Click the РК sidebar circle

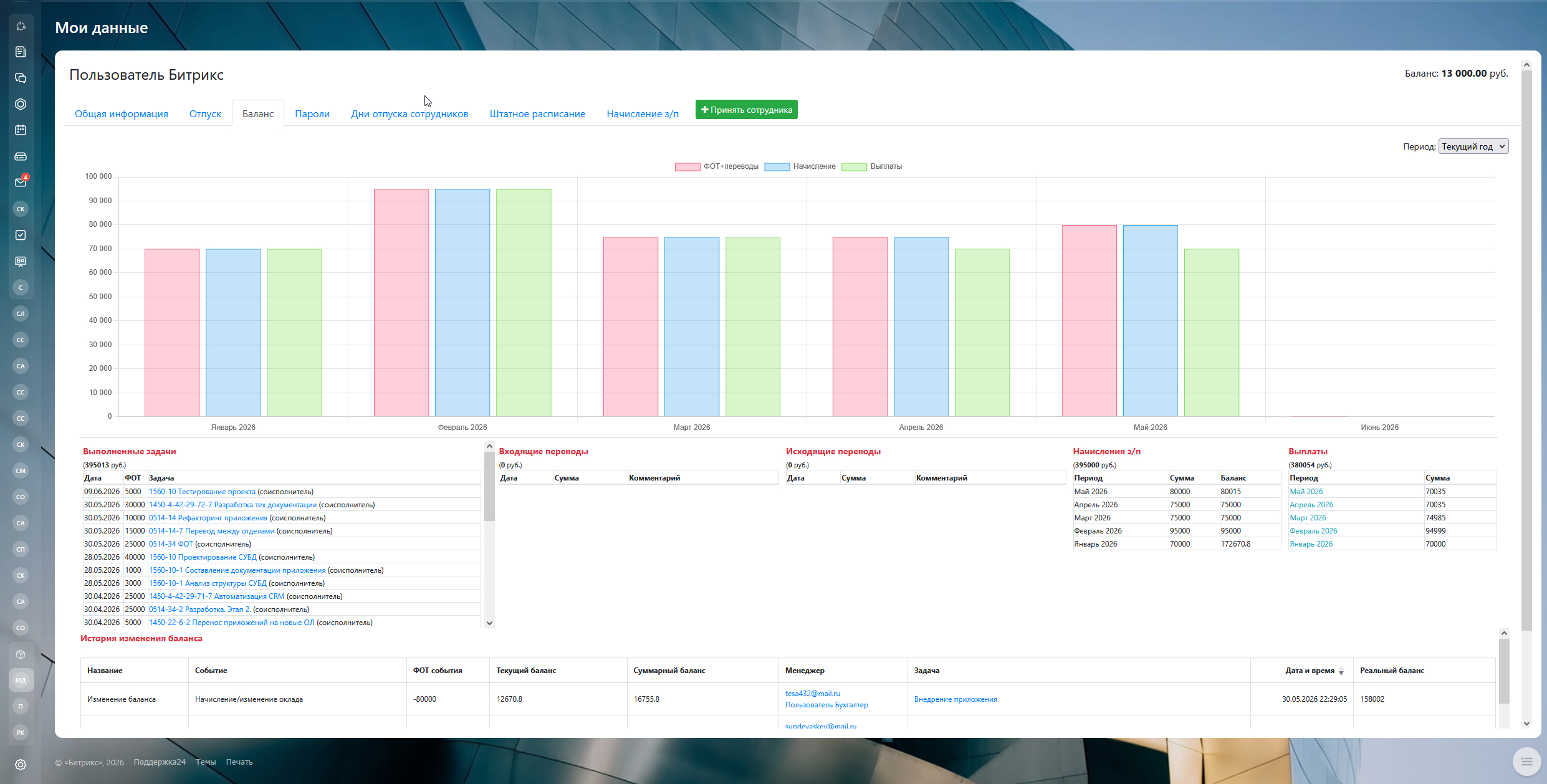pyautogui.click(x=21, y=732)
